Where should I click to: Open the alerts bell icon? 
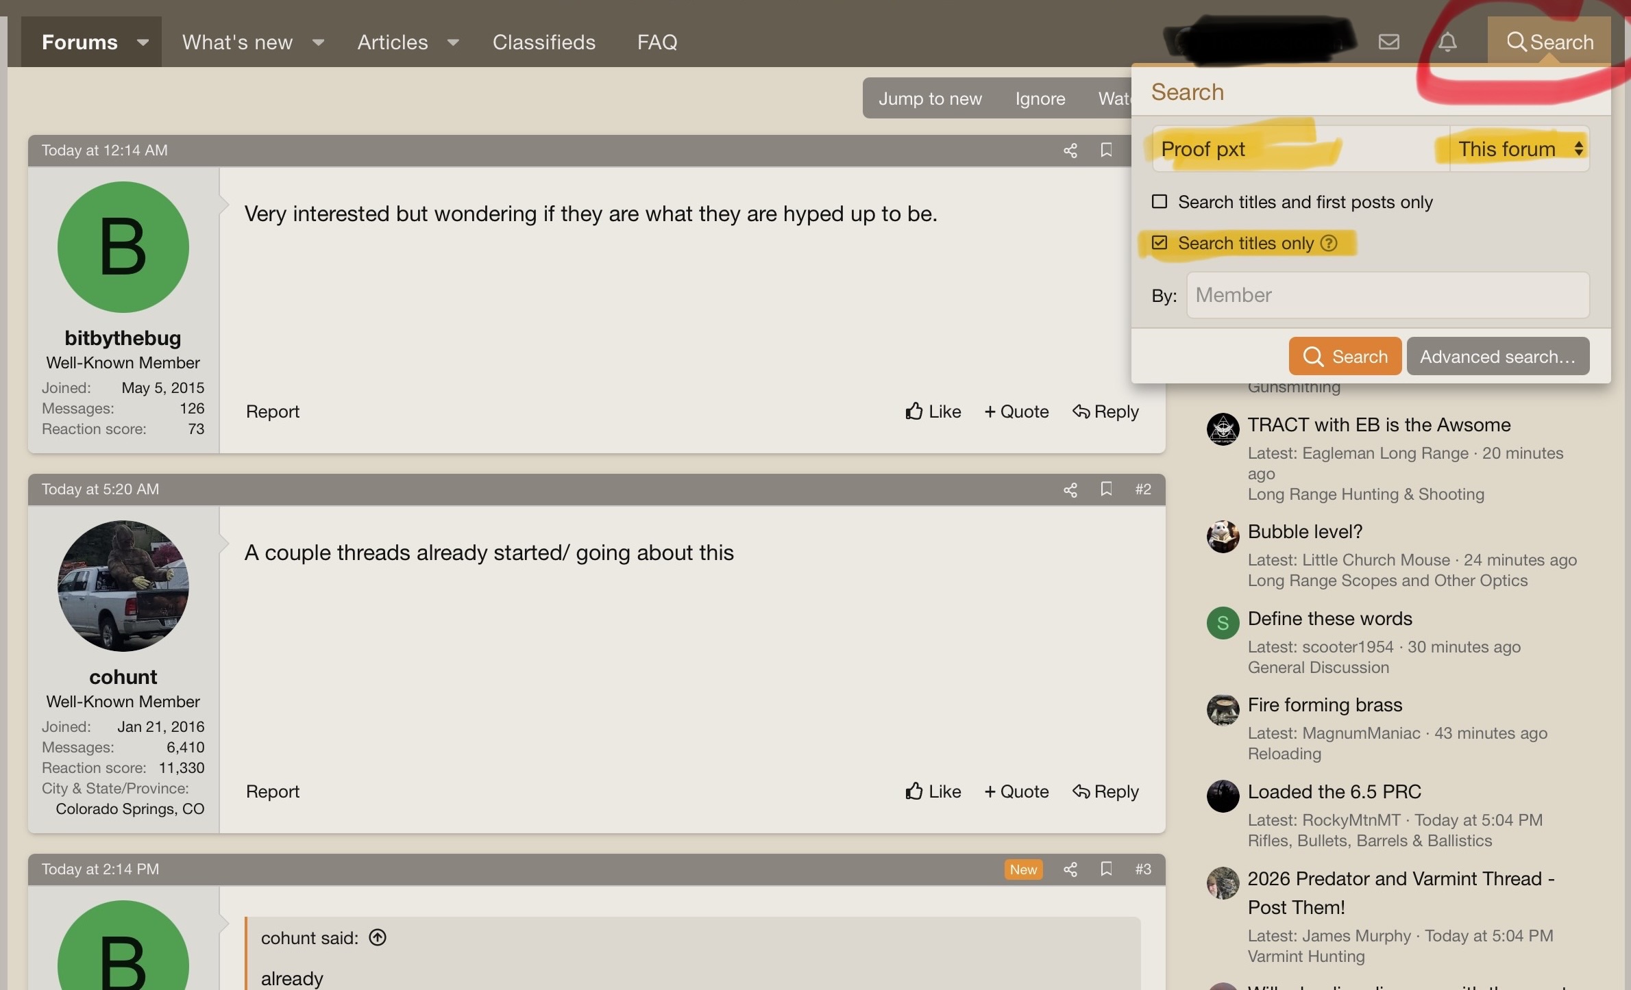point(1447,42)
